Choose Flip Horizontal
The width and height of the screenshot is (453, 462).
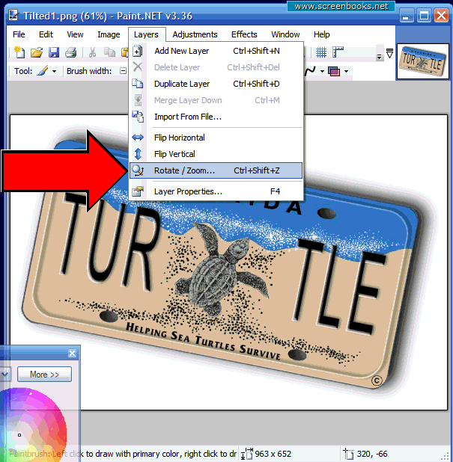click(216, 138)
